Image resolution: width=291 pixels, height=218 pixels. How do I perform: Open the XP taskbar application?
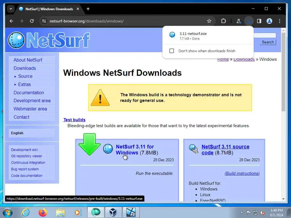pyautogui.click(x=131, y=212)
